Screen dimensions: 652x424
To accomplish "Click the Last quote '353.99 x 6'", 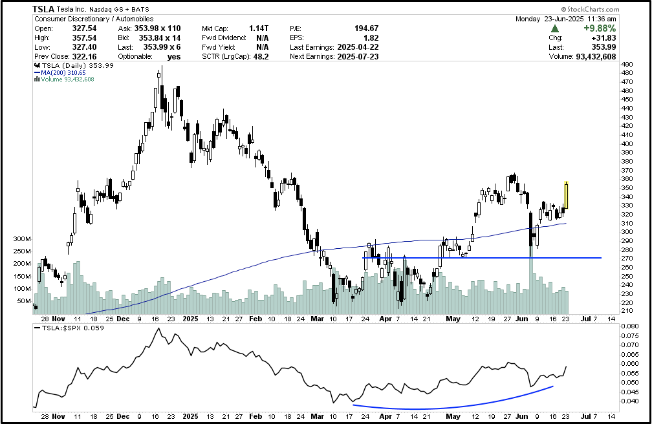I will [162, 47].
